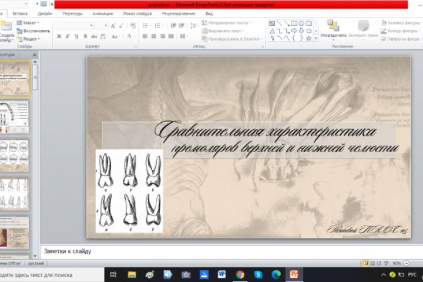Switch to the Insert (Вставка) tab

pos(20,14)
